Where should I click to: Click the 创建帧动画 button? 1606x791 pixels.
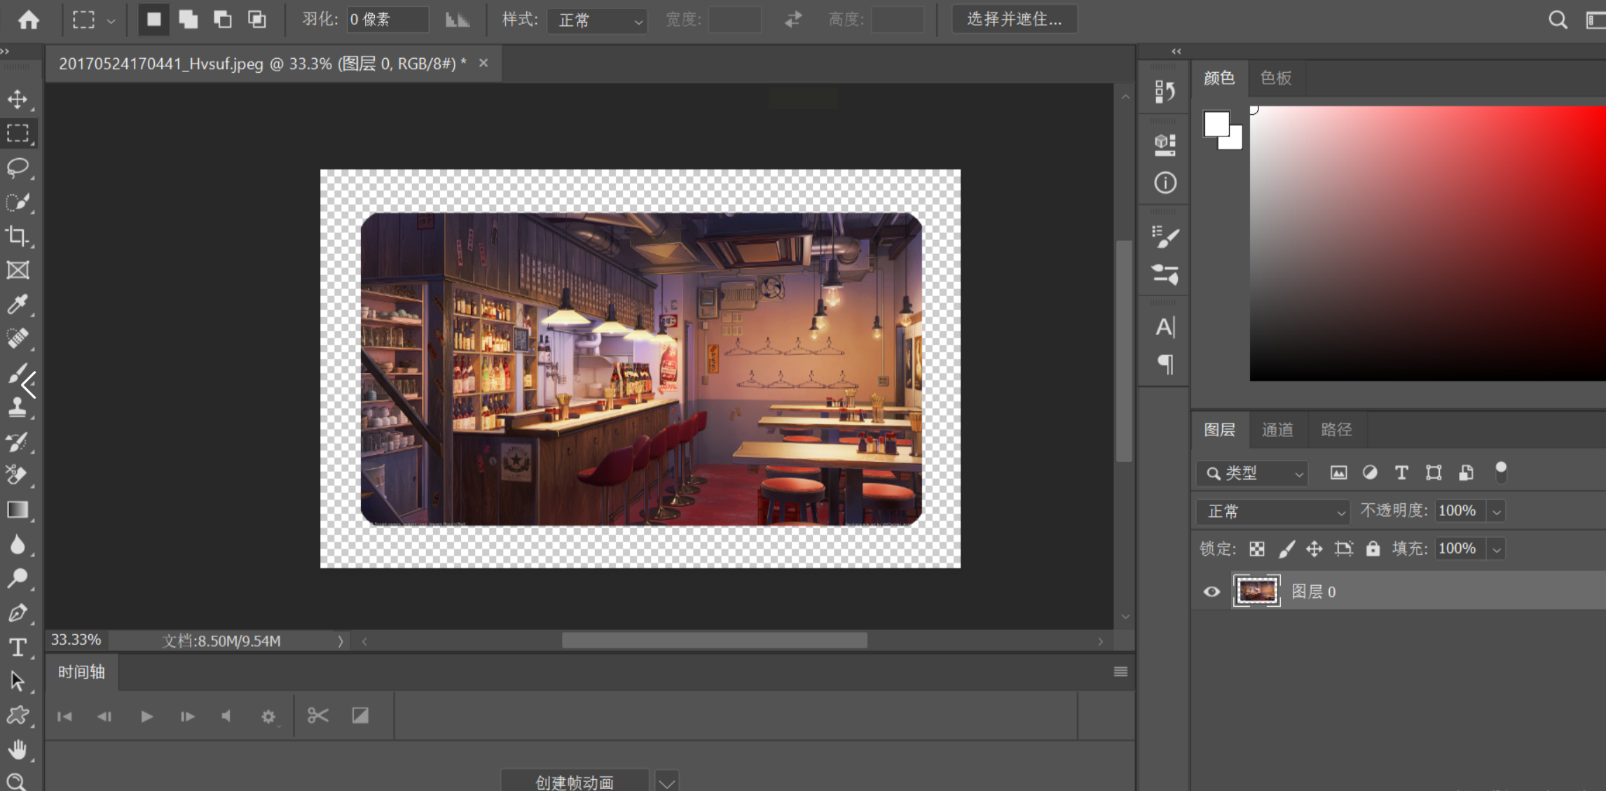tap(574, 782)
